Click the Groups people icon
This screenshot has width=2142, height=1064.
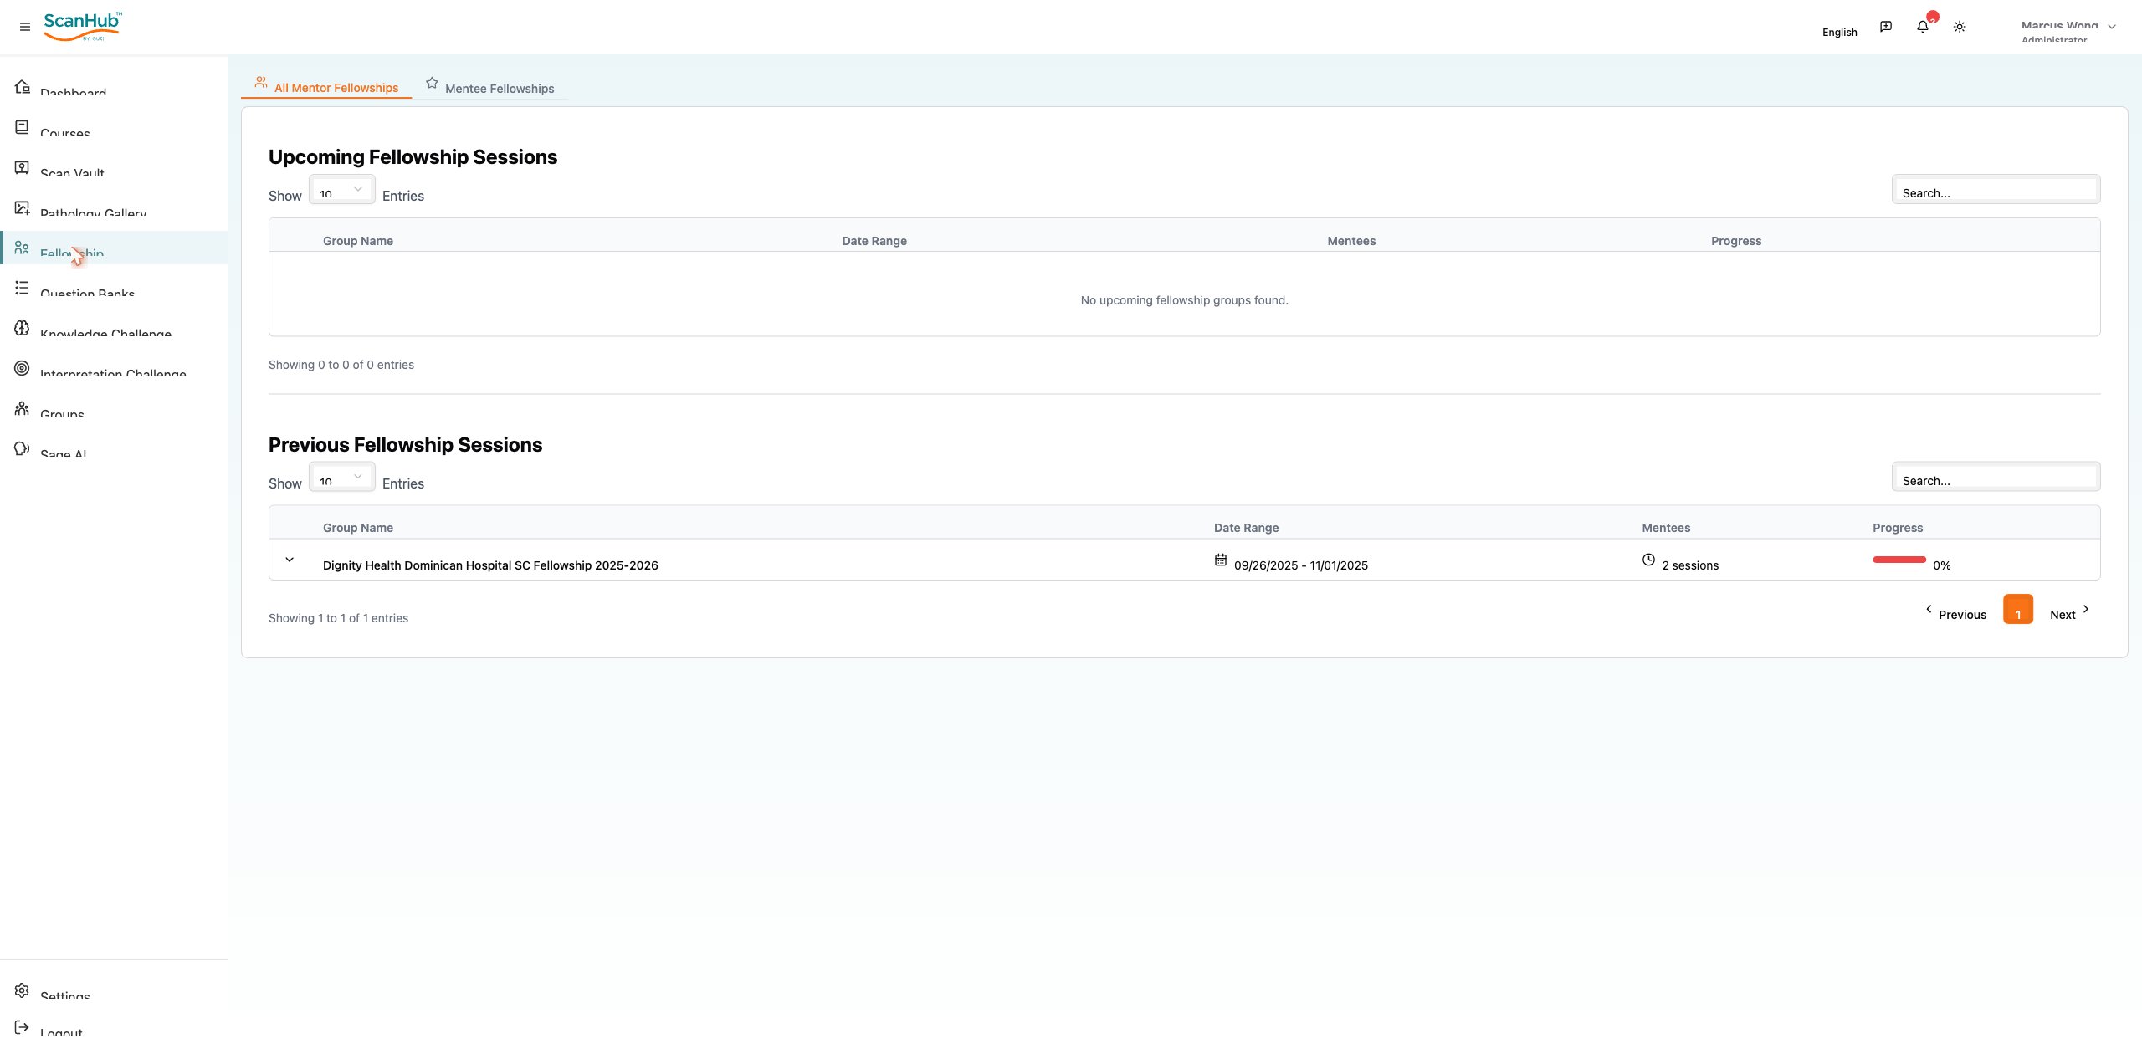(x=22, y=408)
